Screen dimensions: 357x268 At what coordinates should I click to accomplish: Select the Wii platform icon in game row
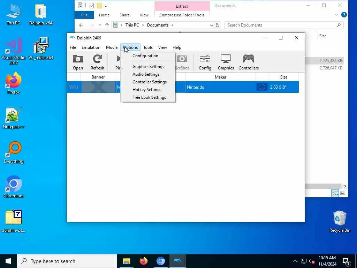(74, 87)
